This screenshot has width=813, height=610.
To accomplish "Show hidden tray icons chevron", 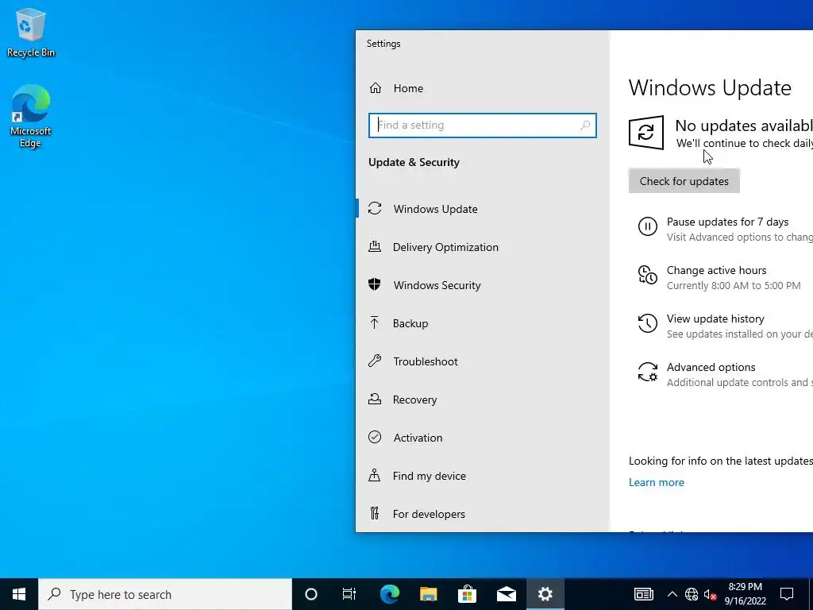I will tap(672, 594).
